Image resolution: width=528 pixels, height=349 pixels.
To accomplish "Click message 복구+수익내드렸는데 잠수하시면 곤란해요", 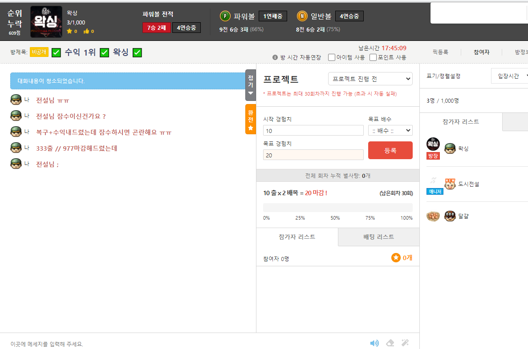I will (104, 132).
